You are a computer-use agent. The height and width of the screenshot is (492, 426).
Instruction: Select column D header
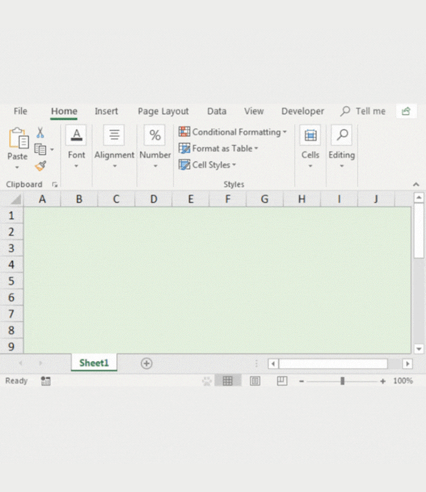tap(154, 199)
